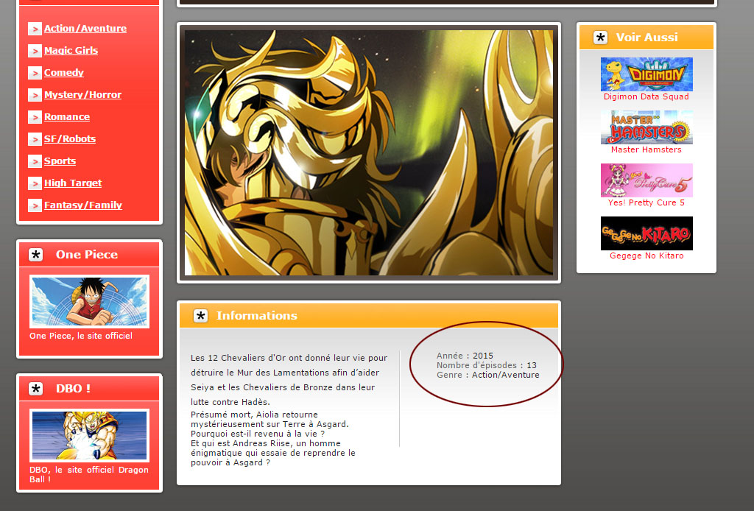Click 'DBO, le site officiel Dragon Ball' link
Image resolution: width=754 pixels, height=511 pixels.
click(x=89, y=474)
